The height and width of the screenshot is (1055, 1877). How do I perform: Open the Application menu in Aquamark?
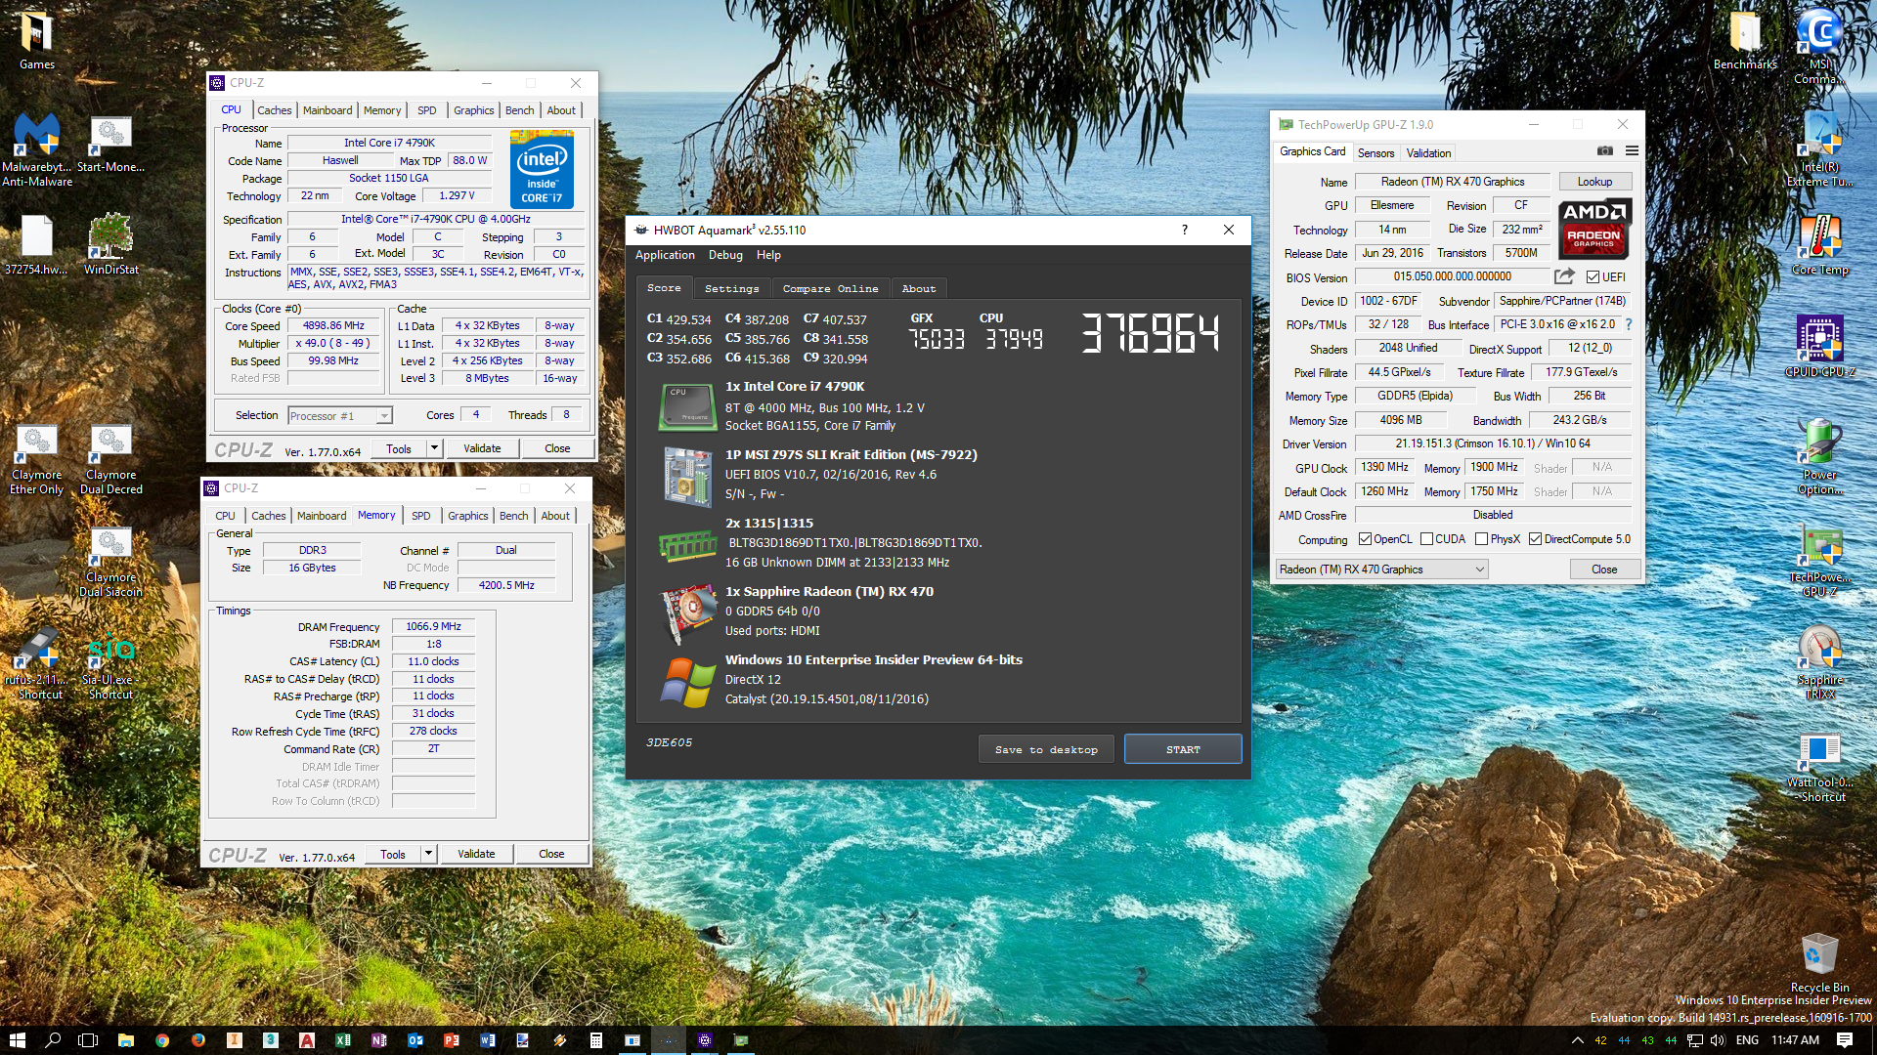point(665,255)
